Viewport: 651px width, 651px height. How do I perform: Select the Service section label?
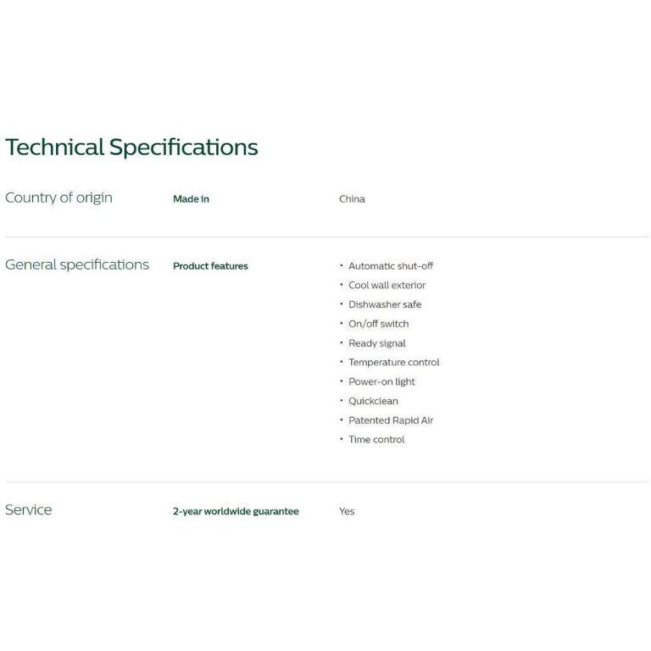(29, 509)
